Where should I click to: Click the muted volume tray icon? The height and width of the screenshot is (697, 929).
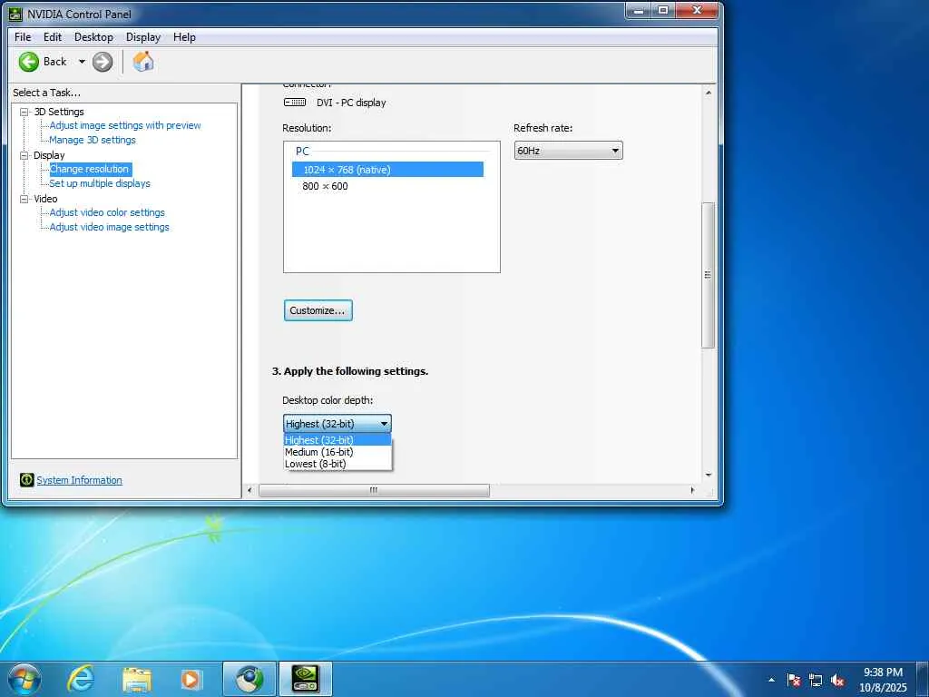point(837,680)
